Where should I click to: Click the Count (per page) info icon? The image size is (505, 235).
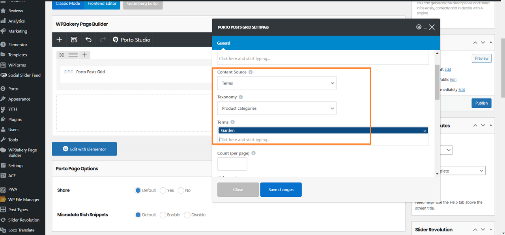click(x=253, y=153)
